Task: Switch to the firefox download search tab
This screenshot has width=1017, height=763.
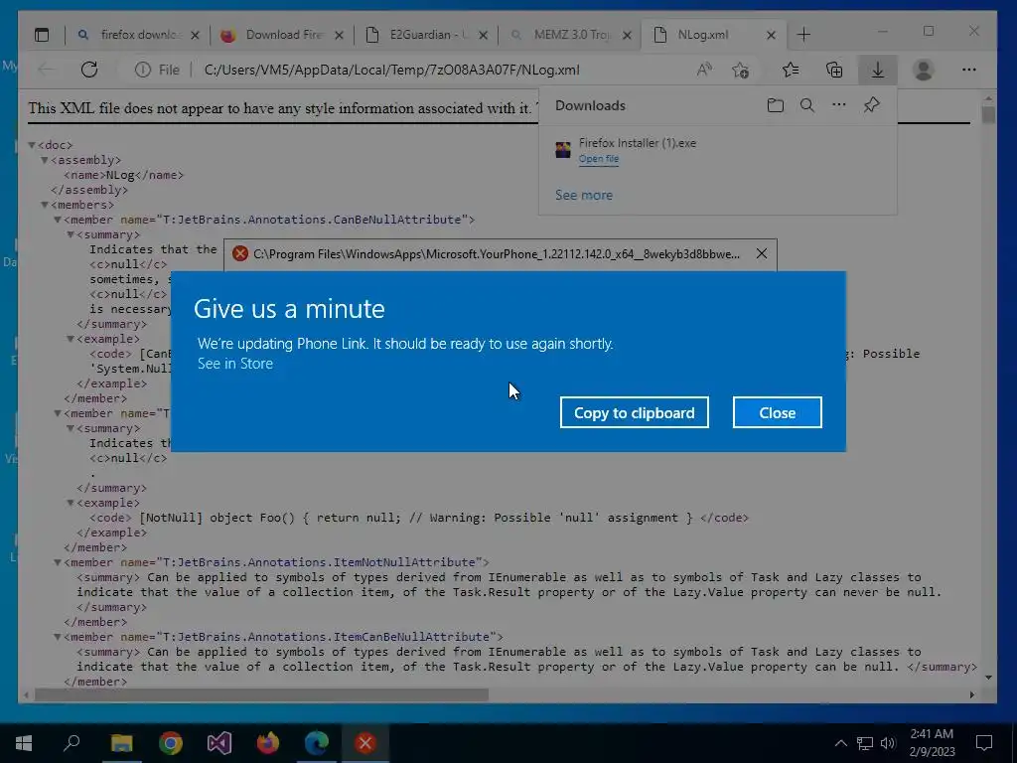Action: 137,35
